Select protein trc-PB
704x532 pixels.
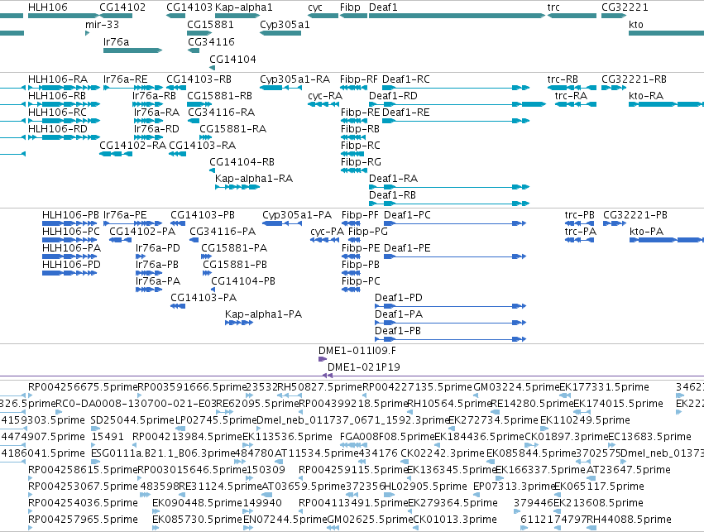click(x=579, y=223)
